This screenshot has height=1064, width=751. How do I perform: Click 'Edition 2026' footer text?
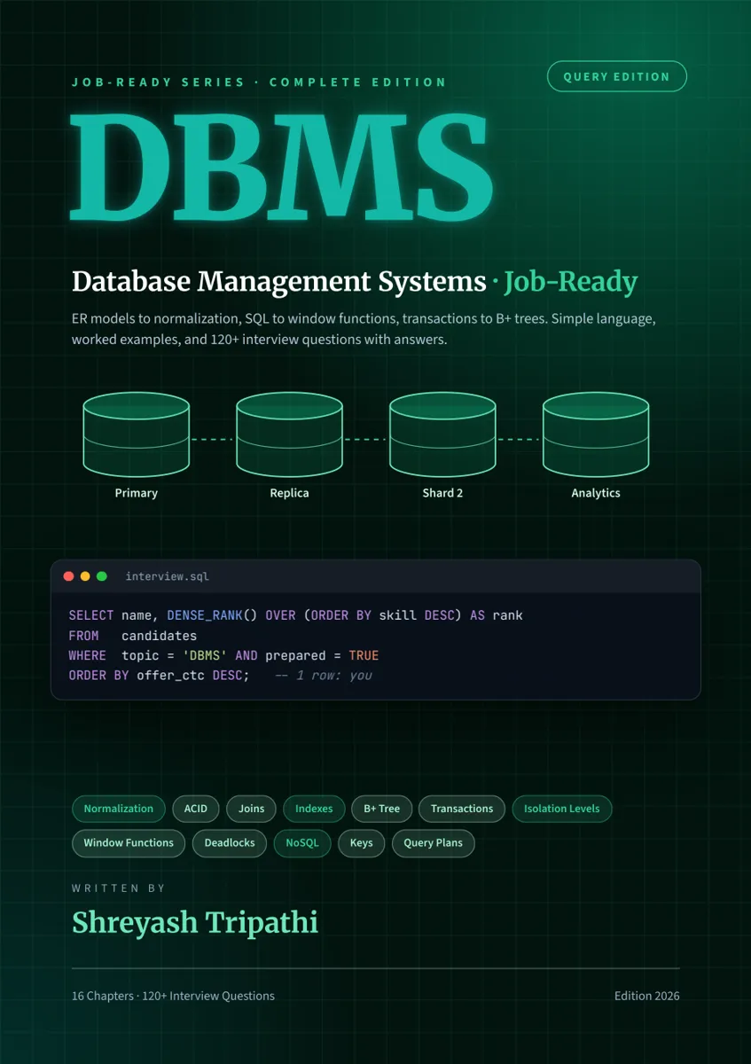click(647, 996)
